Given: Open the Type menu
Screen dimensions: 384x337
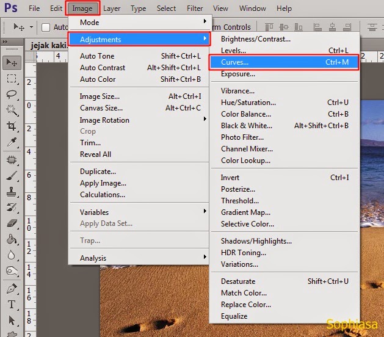Looking at the screenshot, I should click(138, 9).
